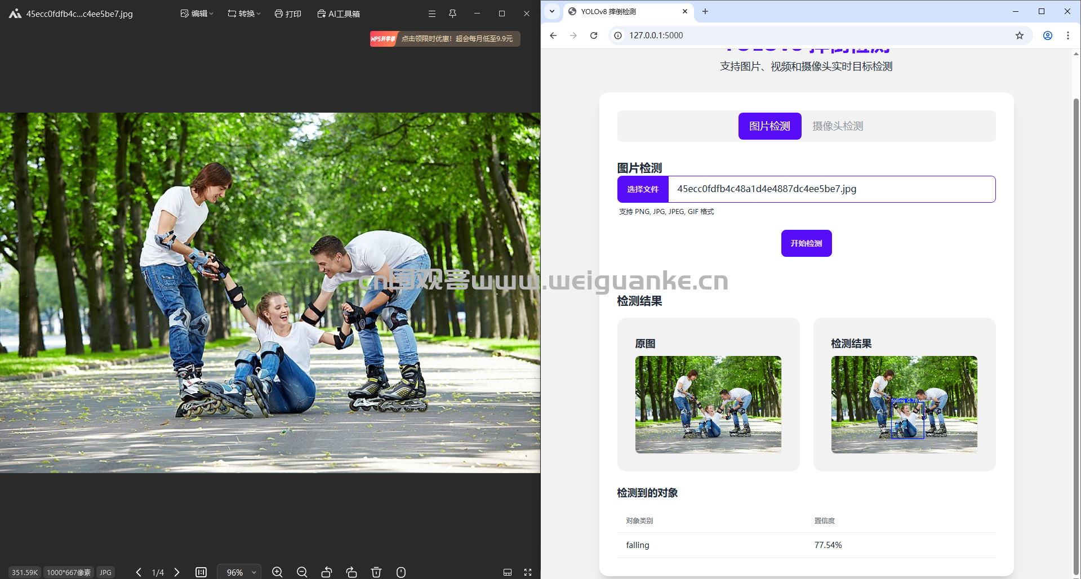
Task: Show actual size 1:1 view
Action: (x=201, y=572)
